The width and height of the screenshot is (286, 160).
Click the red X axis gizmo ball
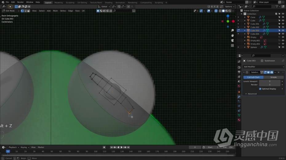pos(233,21)
